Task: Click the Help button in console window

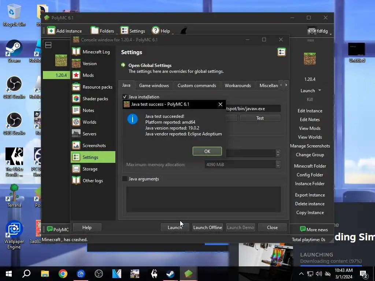Action: pos(87,228)
